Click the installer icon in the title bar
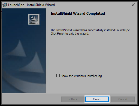 pos(5,5)
